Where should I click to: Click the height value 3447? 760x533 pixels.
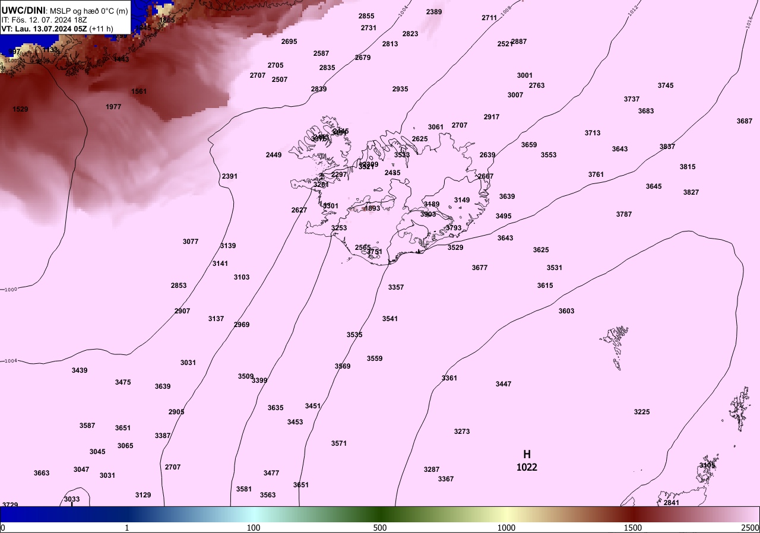click(503, 384)
